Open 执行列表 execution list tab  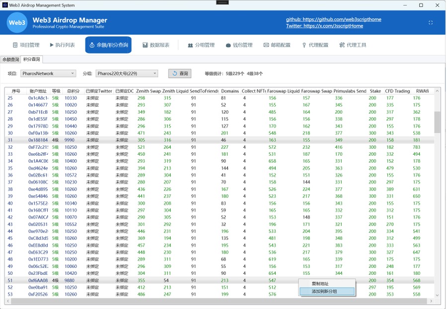pos(63,45)
